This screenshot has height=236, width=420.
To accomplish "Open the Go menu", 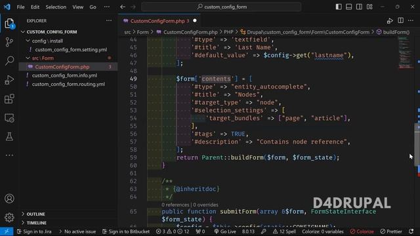I will 93,7.
